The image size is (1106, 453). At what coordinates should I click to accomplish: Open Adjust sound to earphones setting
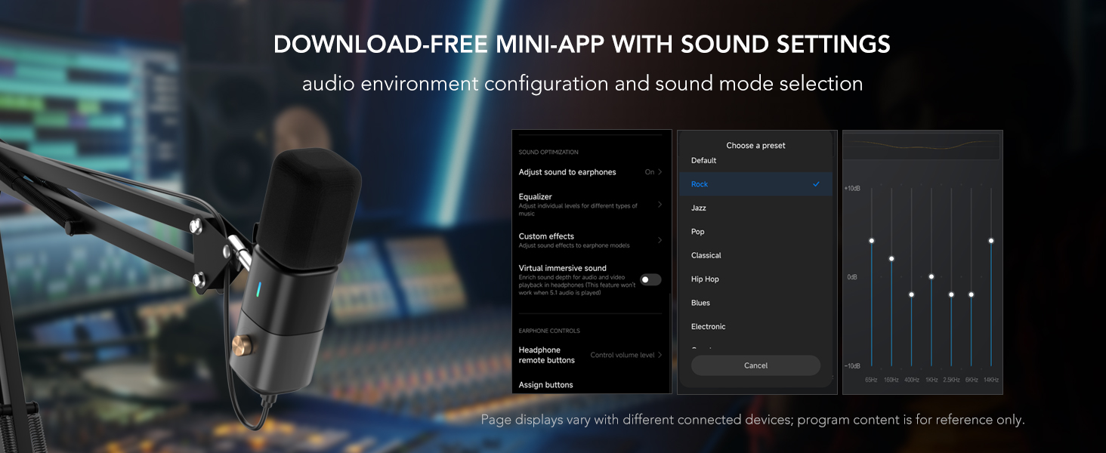click(591, 172)
